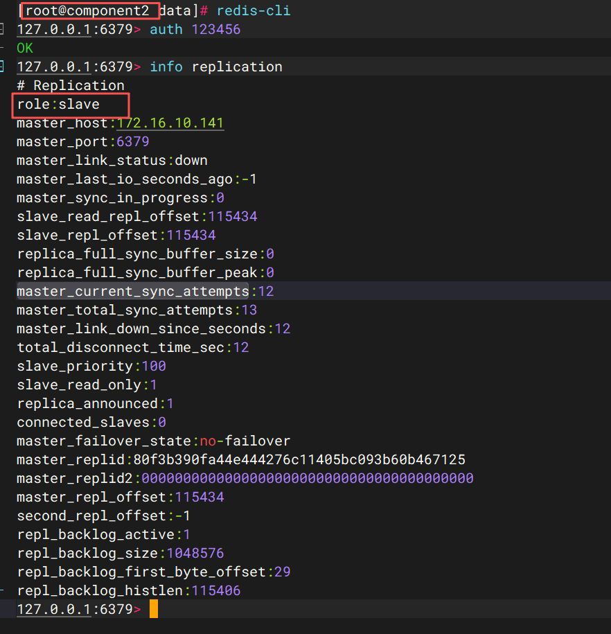Click the 'info replication' command text

(x=216, y=67)
